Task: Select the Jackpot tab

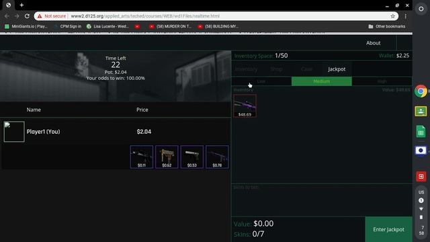Action: pos(337,69)
